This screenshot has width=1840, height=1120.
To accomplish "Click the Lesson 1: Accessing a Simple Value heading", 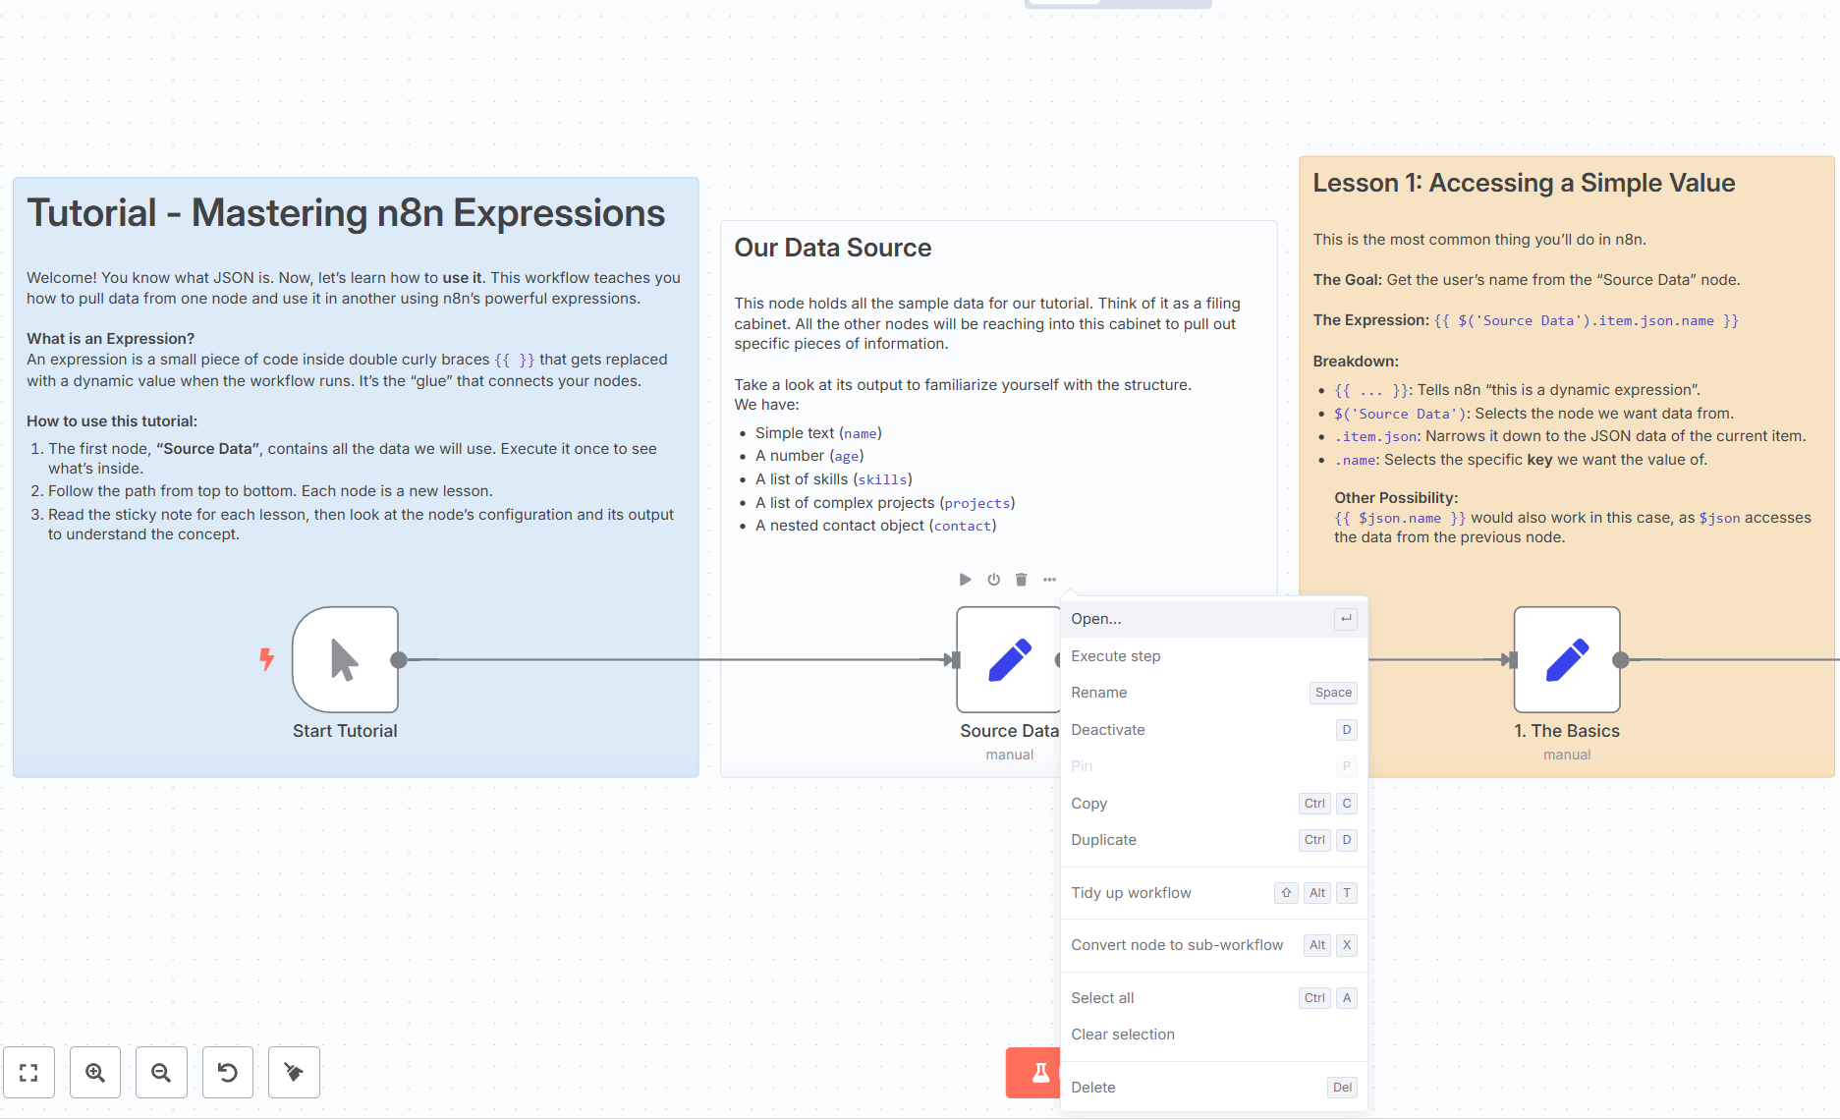I will (1524, 183).
